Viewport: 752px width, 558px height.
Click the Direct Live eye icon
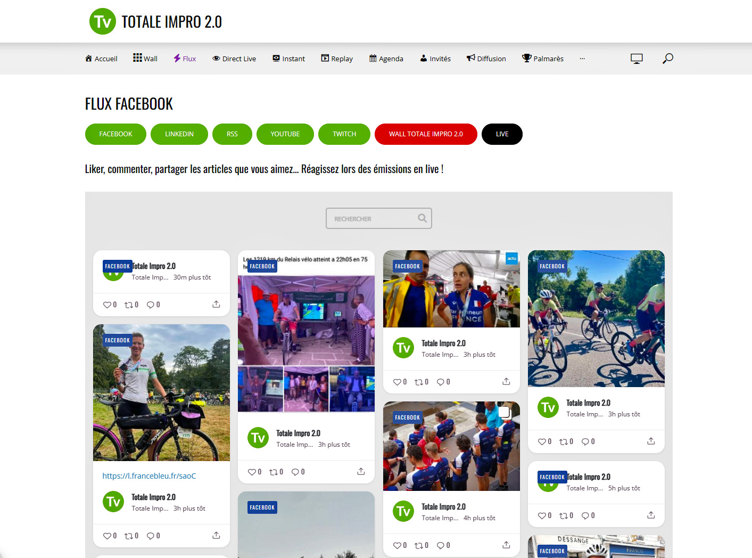click(x=215, y=58)
